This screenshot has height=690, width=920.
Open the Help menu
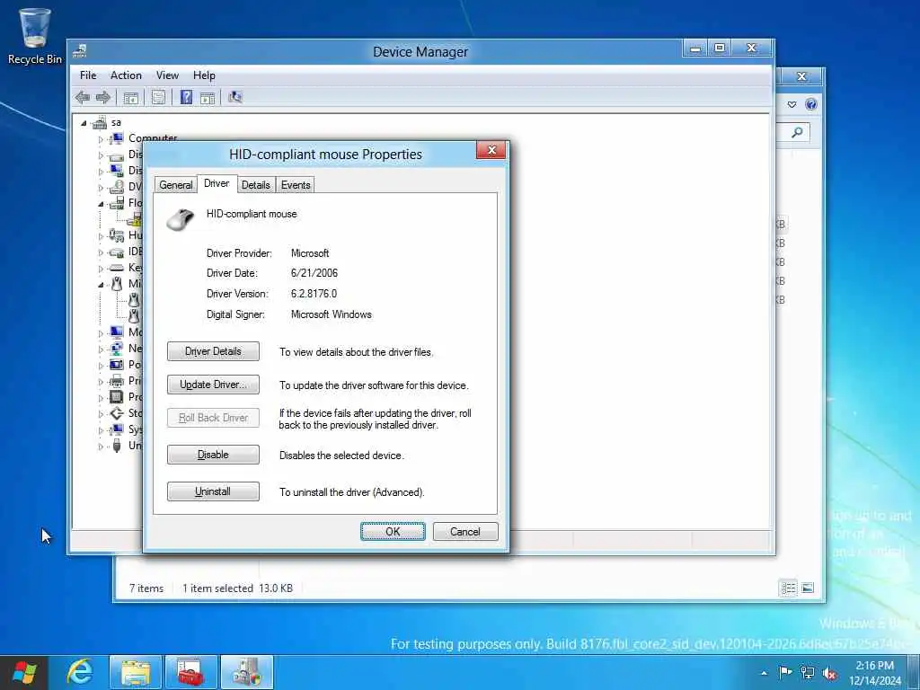(x=204, y=75)
